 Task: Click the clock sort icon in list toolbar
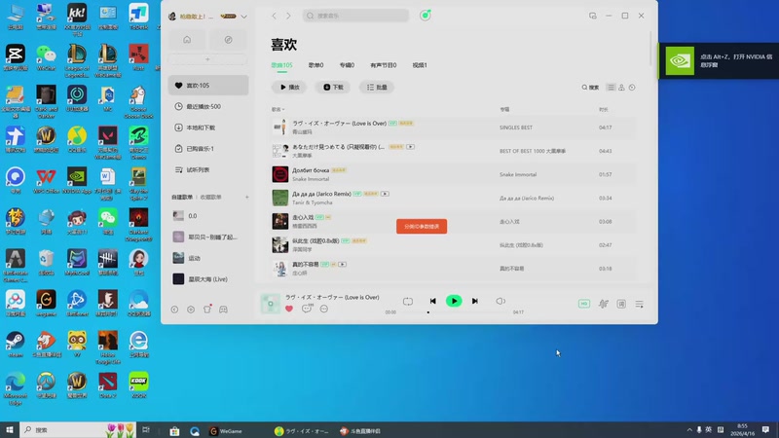632,88
